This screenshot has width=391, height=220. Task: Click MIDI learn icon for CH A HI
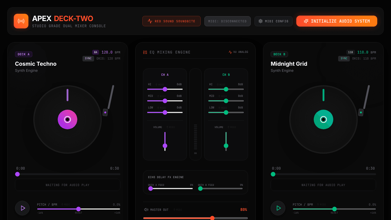tap(160, 85)
